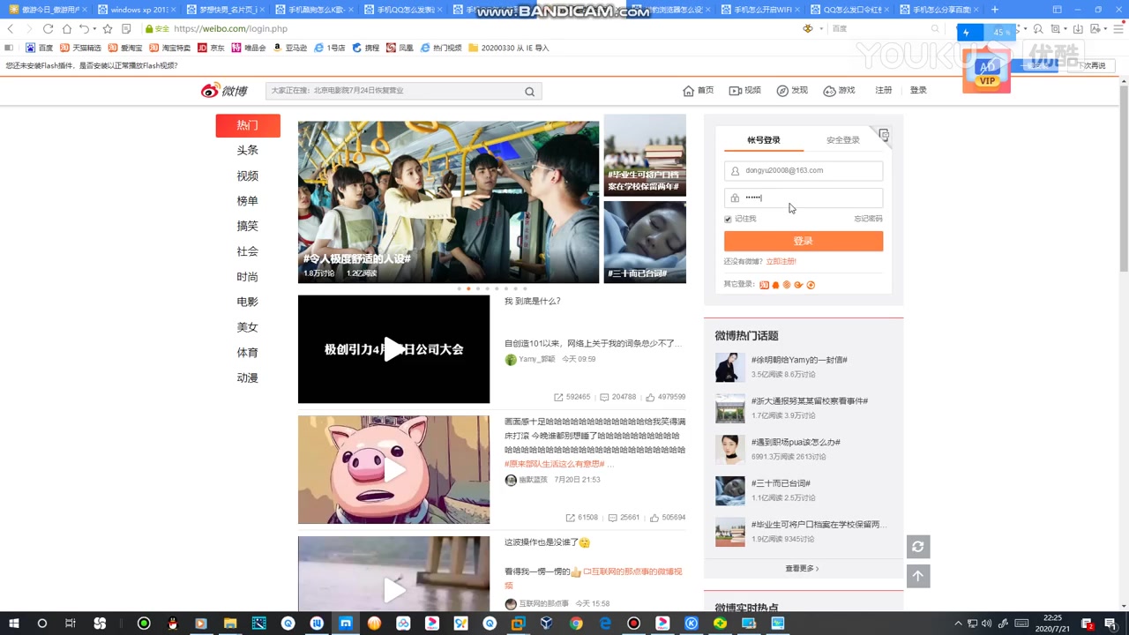Click the 登录 link in top header
Image resolution: width=1129 pixels, height=635 pixels.
point(918,90)
